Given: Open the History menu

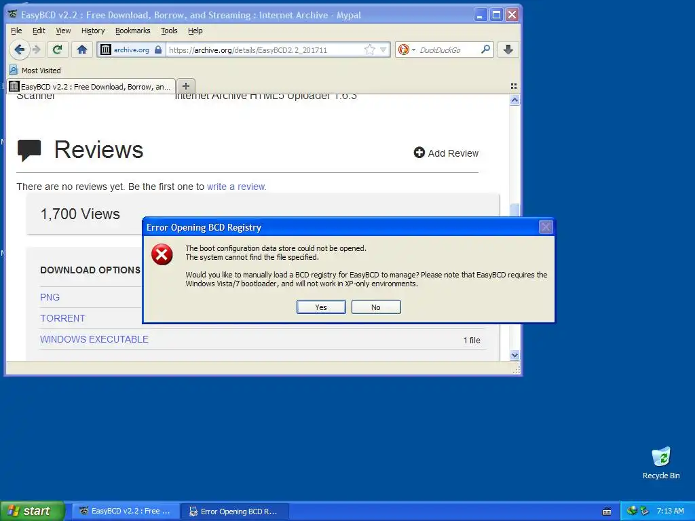Looking at the screenshot, I should tap(92, 31).
